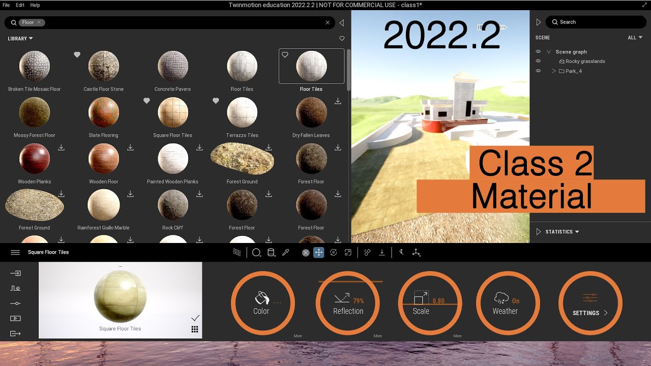Download the Dry Fallen Leaves material
651x366 pixels.
click(338, 101)
